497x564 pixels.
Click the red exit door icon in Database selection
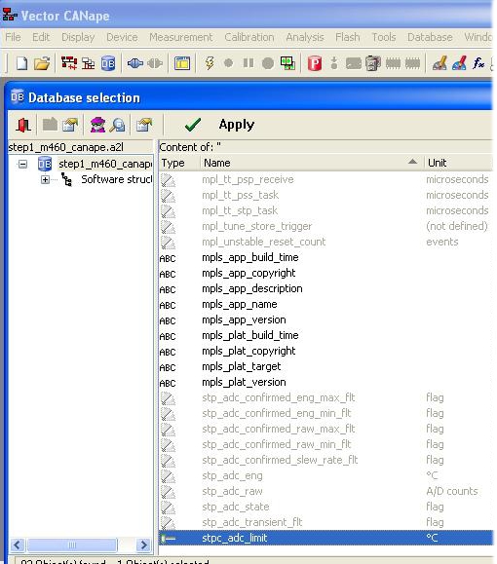pyautogui.click(x=23, y=125)
